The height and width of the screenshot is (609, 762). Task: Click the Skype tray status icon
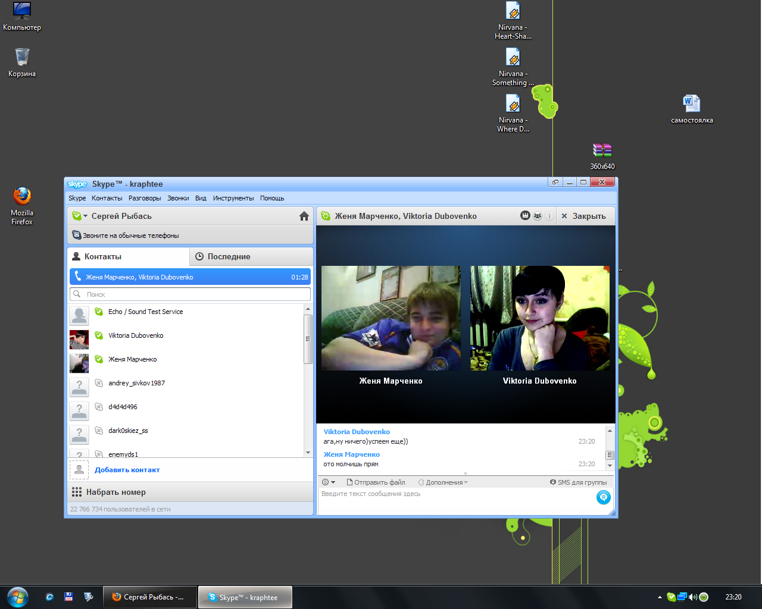tap(672, 597)
